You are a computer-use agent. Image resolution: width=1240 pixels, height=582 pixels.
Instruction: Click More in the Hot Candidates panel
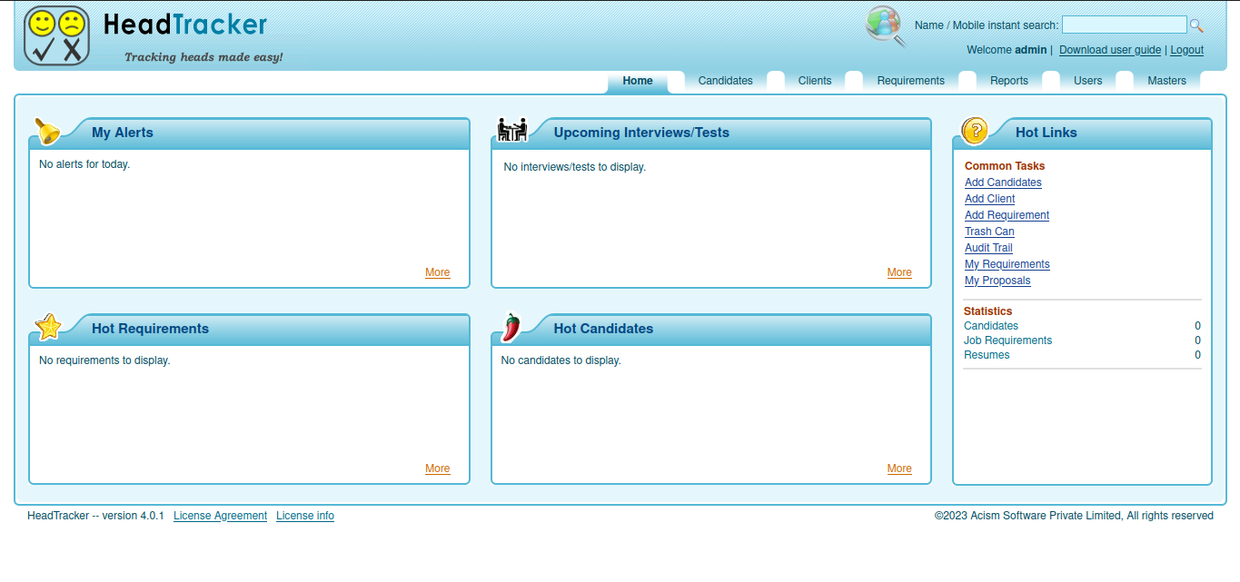tap(899, 469)
